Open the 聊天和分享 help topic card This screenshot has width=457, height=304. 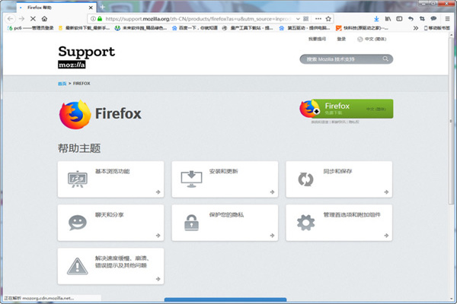point(110,223)
